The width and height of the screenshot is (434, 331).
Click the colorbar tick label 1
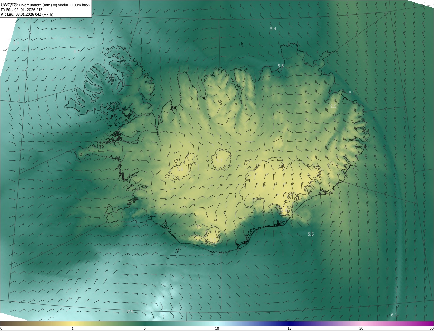73,328
